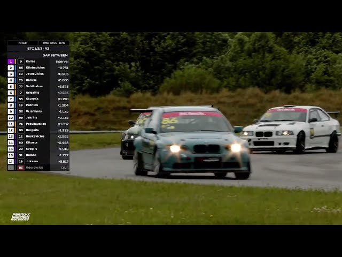The height and width of the screenshot is (257, 342).
Task: Click position 17 badge beside Jukama
Action: [x=11, y=161]
